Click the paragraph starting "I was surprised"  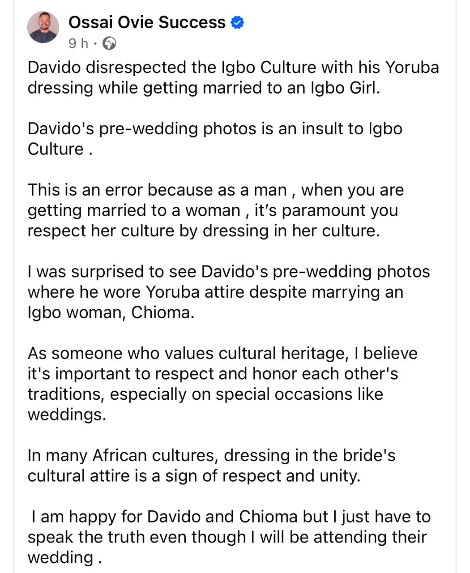tap(228, 272)
